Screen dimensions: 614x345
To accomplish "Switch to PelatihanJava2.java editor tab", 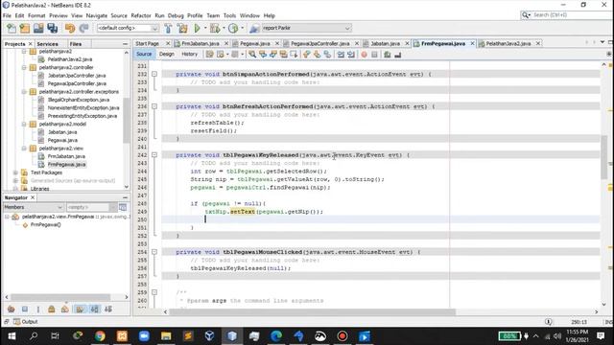I will coord(508,43).
